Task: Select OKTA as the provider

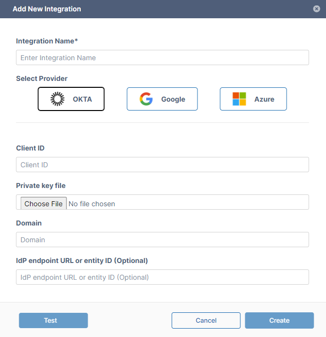Action: [x=71, y=99]
